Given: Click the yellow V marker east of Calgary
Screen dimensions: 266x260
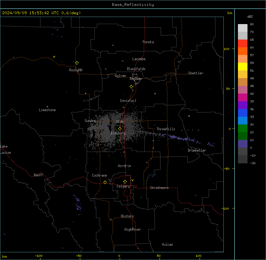Looking at the screenshot, I should click(132, 180).
